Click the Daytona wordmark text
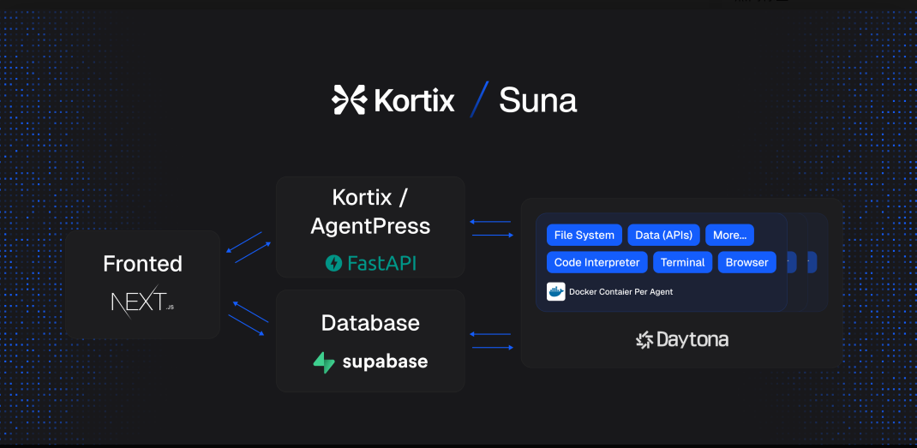 click(x=692, y=340)
